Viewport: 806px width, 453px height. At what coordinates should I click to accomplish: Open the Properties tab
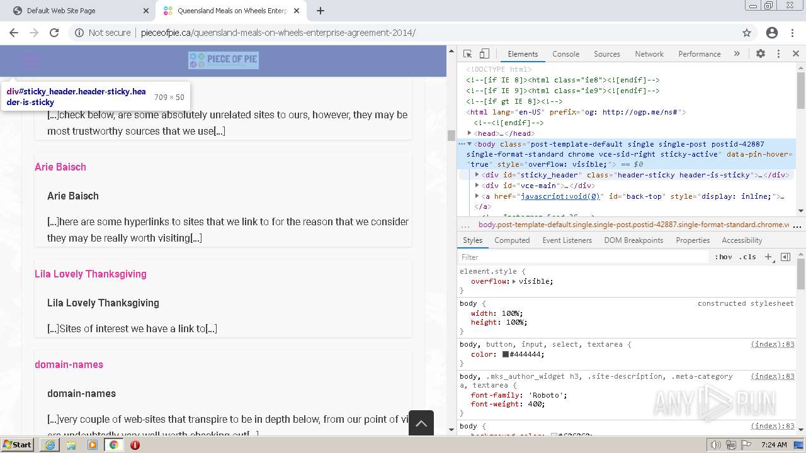point(693,240)
